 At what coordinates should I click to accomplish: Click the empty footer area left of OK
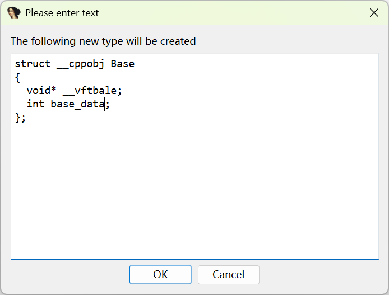(x=67, y=274)
